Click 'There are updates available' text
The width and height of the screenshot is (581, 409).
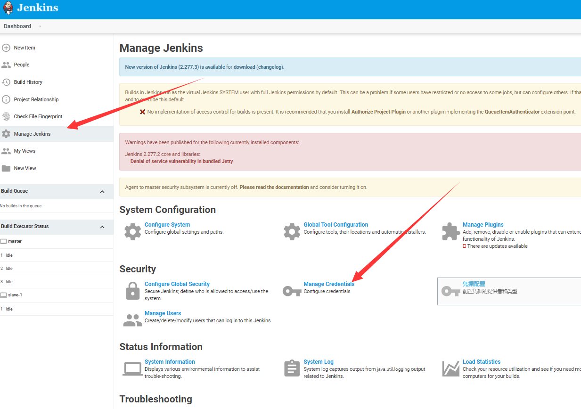coord(497,246)
